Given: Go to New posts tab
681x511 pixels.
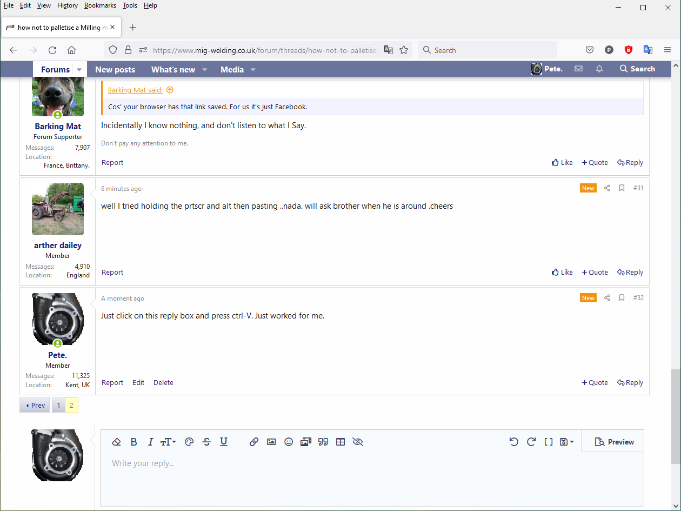Looking at the screenshot, I should 115,69.
